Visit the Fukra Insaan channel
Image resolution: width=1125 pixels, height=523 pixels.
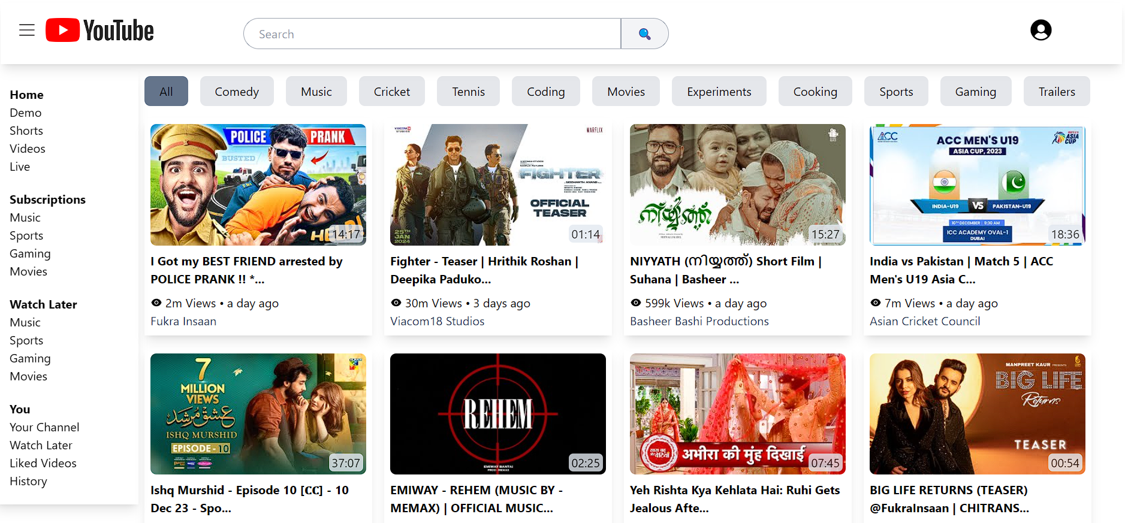183,321
